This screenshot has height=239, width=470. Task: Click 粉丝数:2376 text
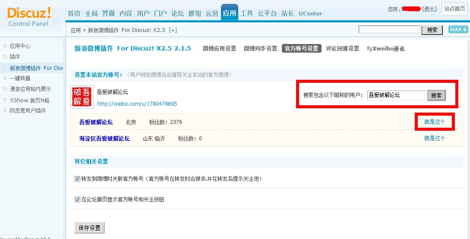165,122
